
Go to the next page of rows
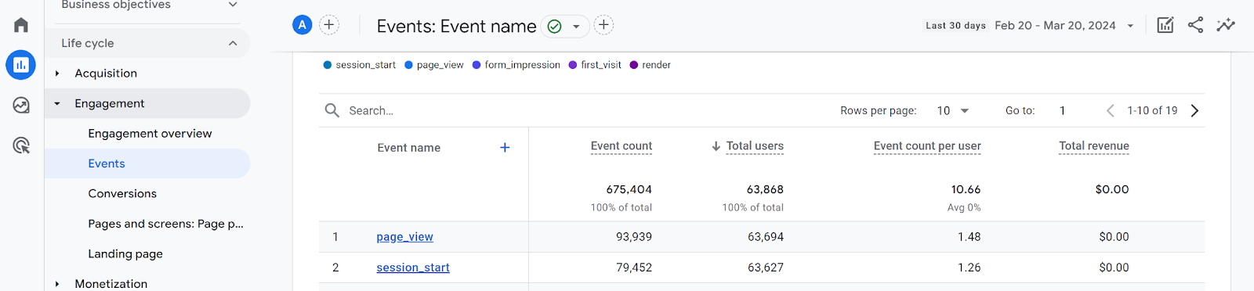click(1194, 110)
